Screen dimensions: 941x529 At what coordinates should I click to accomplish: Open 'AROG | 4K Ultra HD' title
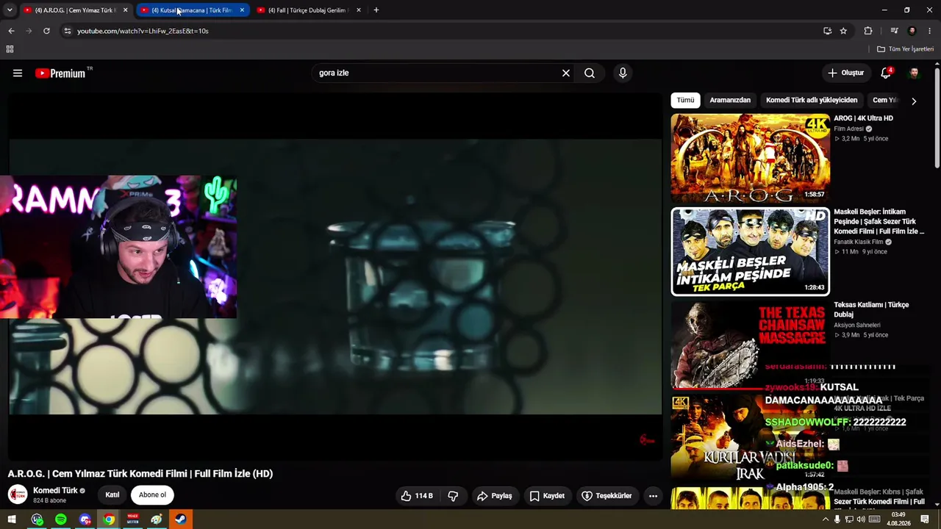[863, 118]
